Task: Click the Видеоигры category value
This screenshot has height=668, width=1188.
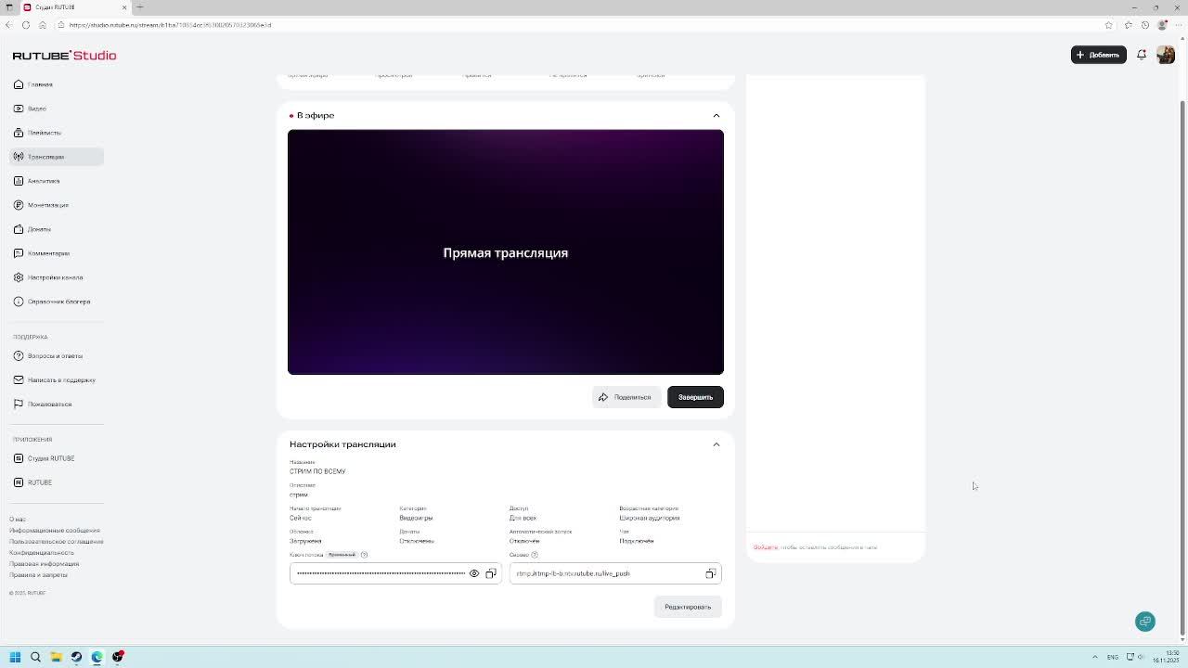Action: (x=416, y=518)
